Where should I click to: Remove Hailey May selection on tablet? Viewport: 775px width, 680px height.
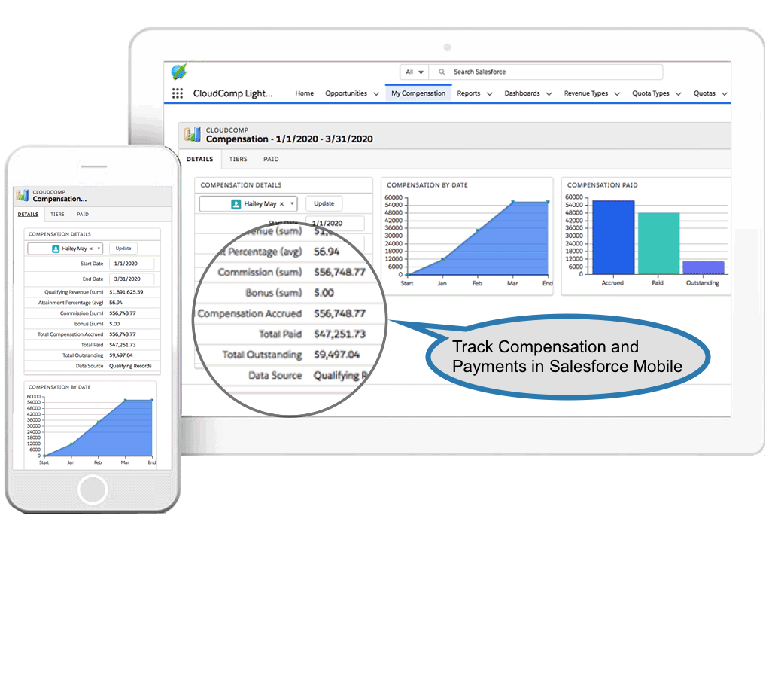[281, 204]
